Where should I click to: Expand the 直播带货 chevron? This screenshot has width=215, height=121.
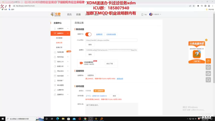(x=68, y=95)
